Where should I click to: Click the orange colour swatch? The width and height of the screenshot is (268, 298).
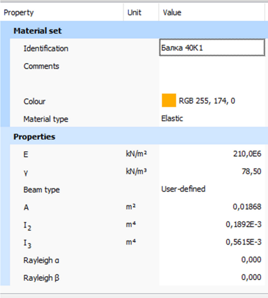pyautogui.click(x=169, y=100)
